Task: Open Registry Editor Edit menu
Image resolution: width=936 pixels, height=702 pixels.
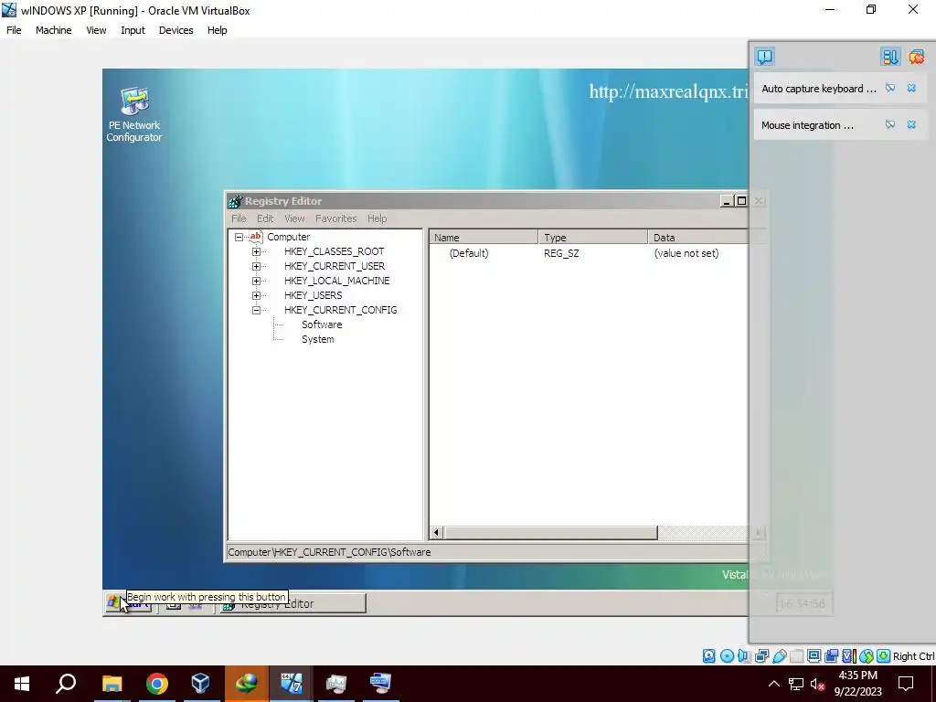Action: [x=265, y=218]
